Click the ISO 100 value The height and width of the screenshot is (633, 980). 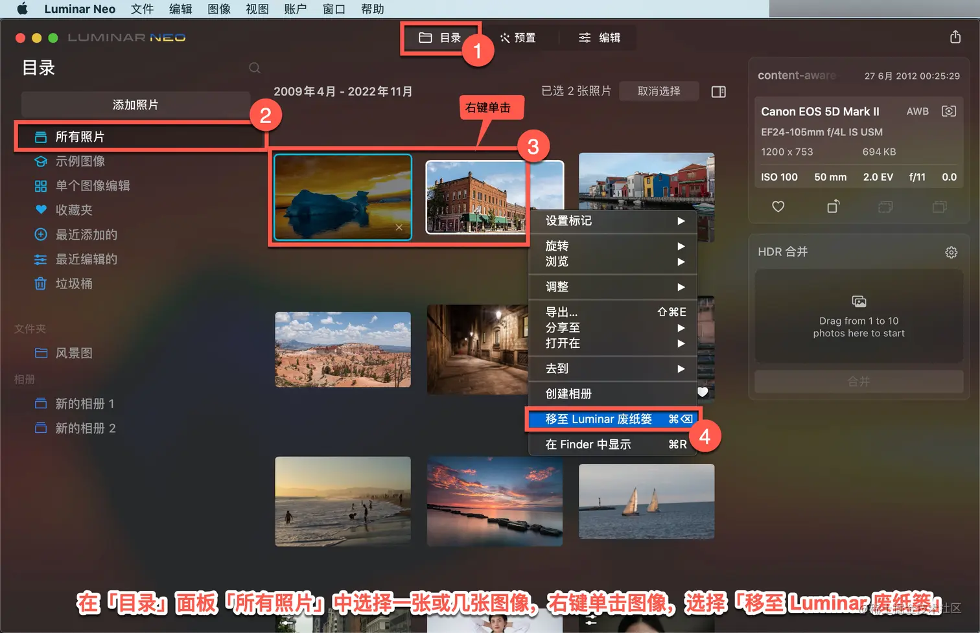[x=779, y=177]
